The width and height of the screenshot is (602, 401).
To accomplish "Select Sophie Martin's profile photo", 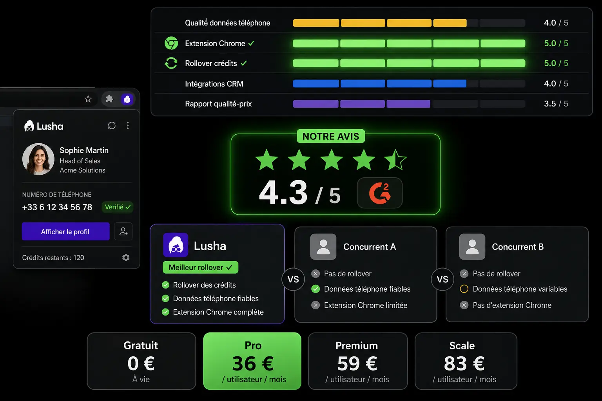I will click(38, 159).
